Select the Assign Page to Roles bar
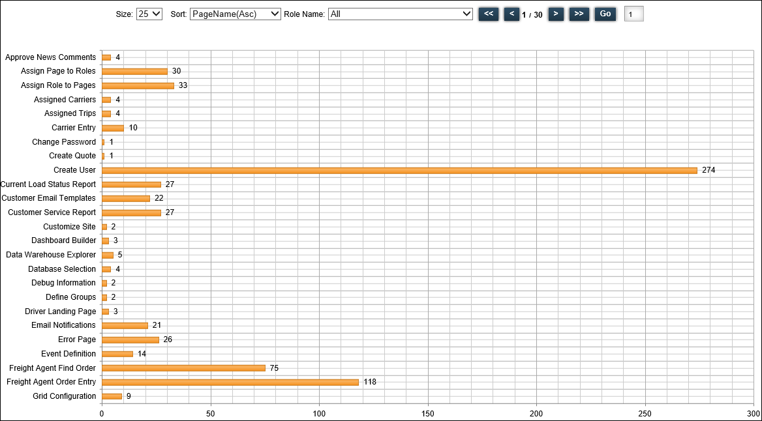This screenshot has width=762, height=421. point(134,72)
